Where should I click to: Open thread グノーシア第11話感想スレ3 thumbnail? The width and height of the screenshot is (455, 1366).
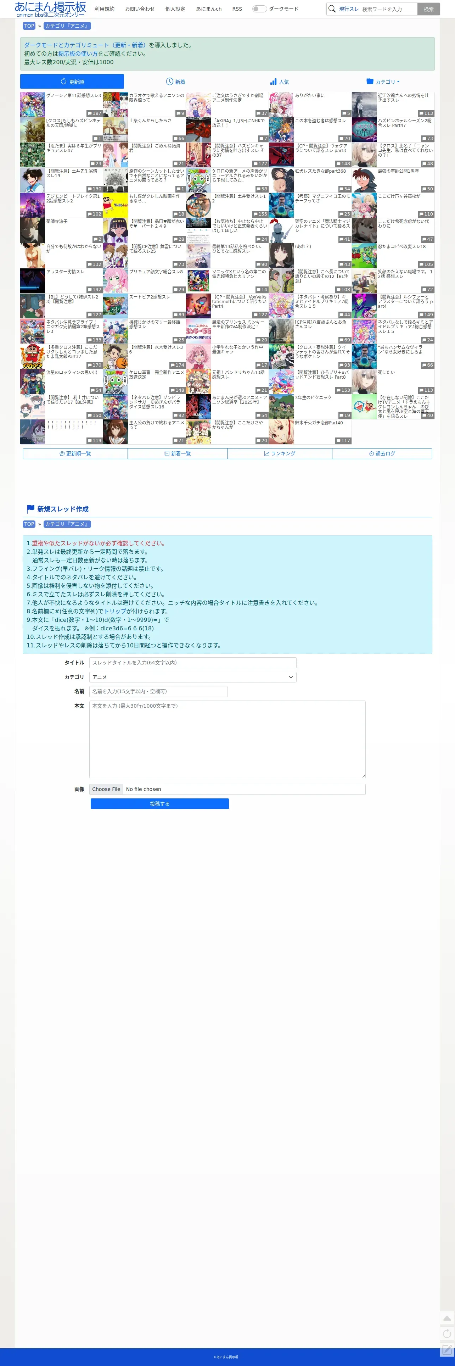32,105
